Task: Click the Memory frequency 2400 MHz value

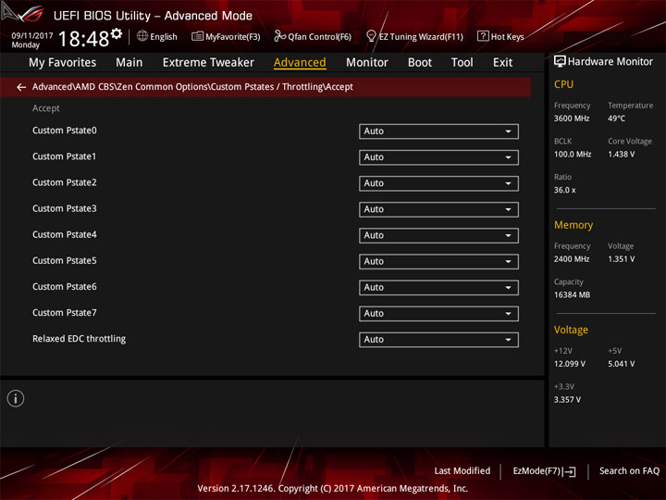Action: coord(572,259)
